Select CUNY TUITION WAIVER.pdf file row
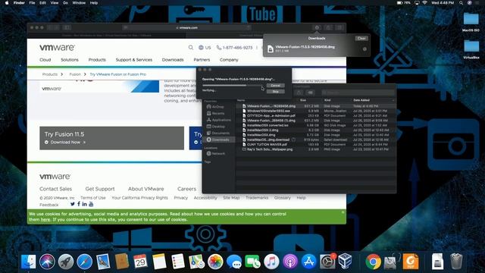 316,145
